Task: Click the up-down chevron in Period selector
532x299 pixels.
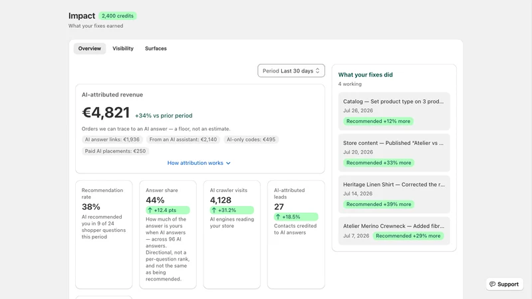Action: [x=318, y=70]
